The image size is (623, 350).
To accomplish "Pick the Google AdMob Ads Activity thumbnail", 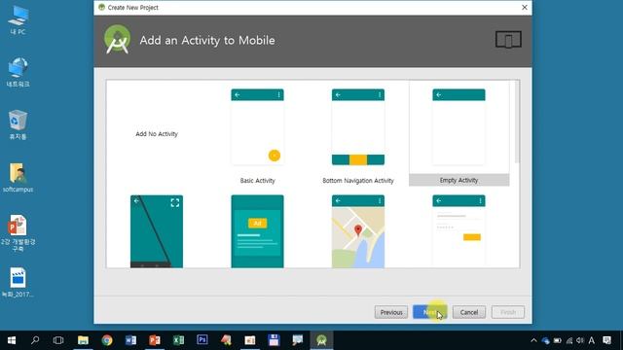I will pyautogui.click(x=257, y=231).
